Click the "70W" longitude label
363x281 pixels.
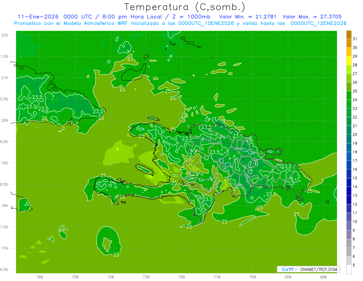(252, 277)
